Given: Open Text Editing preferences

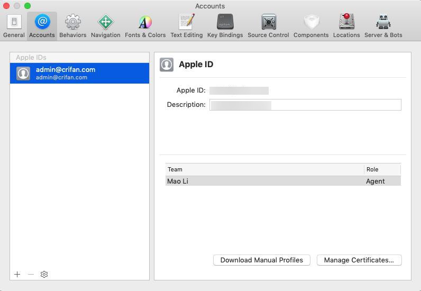Looking at the screenshot, I should 187,26.
